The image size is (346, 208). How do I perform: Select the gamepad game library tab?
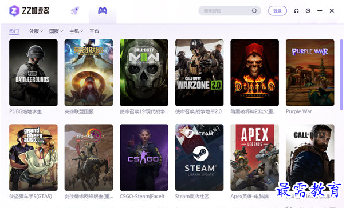pyautogui.click(x=103, y=10)
